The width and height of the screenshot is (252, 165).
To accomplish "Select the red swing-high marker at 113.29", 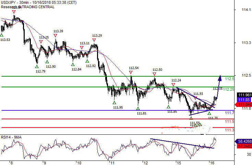I will [94, 40].
